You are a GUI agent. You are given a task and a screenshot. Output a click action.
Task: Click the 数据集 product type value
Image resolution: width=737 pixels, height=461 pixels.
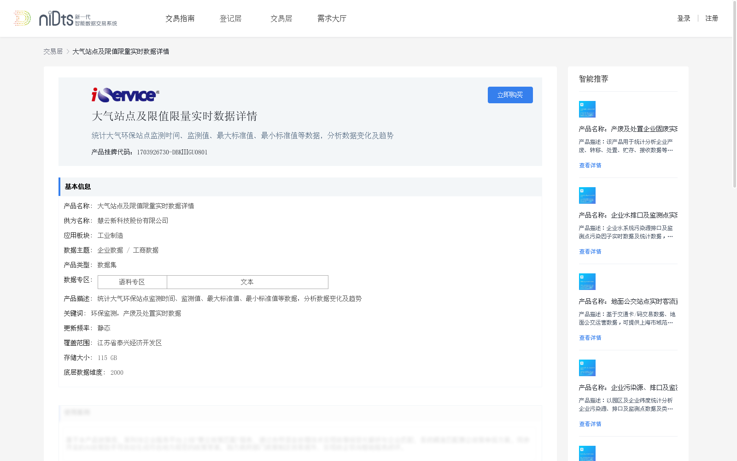click(x=107, y=265)
